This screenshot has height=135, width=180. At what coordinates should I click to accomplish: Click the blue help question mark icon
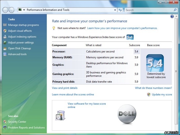(x=172, y=17)
